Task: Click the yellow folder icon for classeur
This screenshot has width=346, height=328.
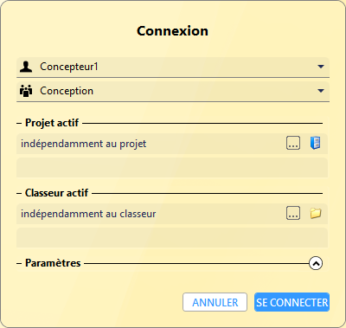Action: (316, 213)
